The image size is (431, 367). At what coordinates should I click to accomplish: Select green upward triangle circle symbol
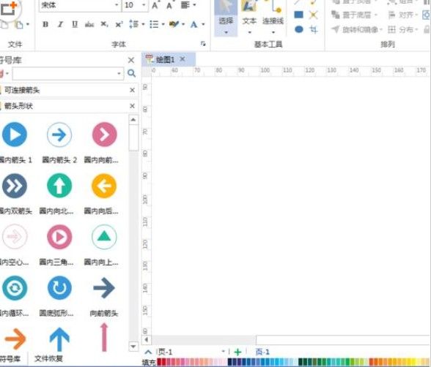click(104, 237)
